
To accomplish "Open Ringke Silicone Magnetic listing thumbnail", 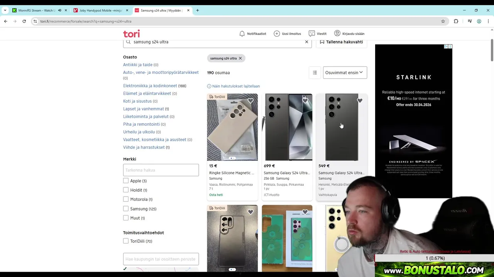I will pos(232,127).
